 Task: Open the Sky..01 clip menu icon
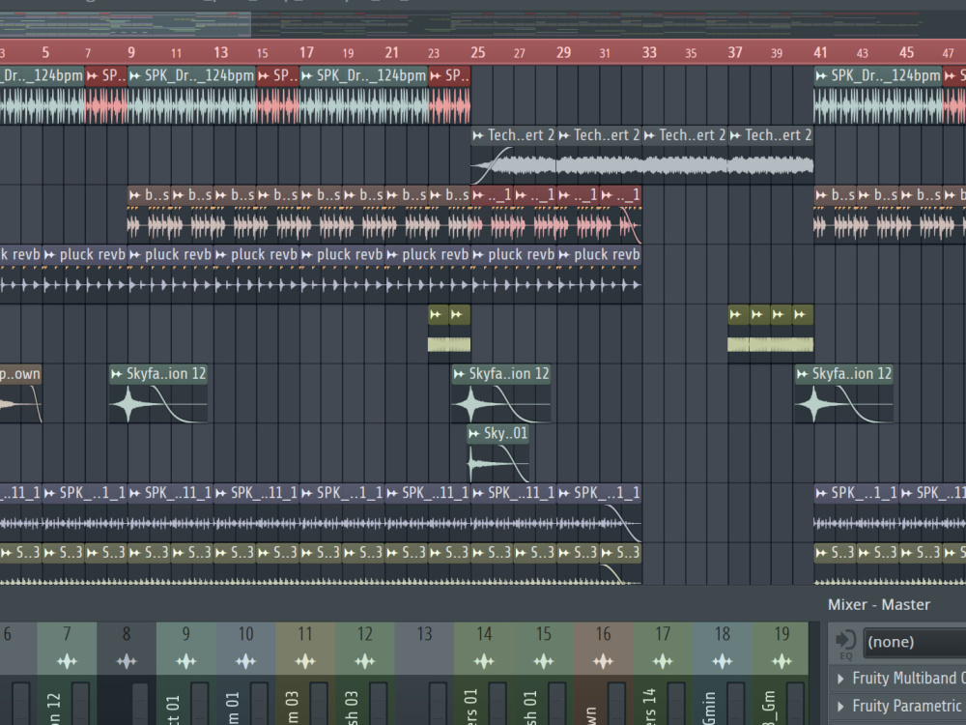tap(473, 434)
